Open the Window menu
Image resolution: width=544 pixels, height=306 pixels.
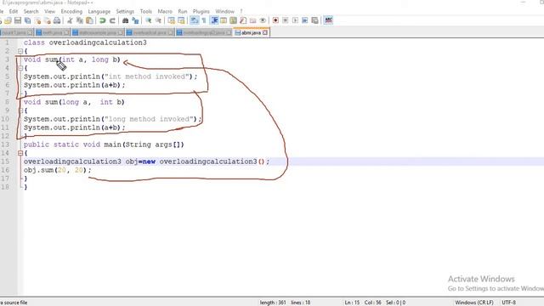point(224,11)
